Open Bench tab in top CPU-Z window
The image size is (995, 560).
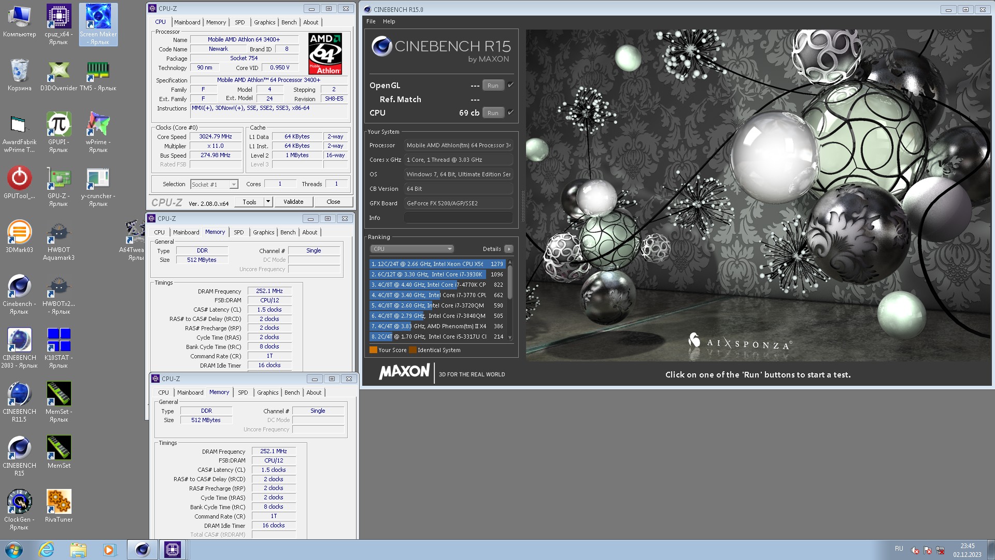289,22
